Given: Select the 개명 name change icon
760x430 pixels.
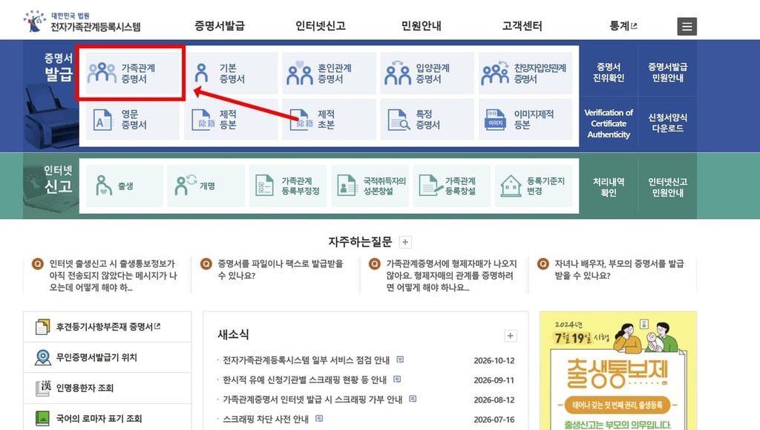Looking at the screenshot, I should click(185, 185).
